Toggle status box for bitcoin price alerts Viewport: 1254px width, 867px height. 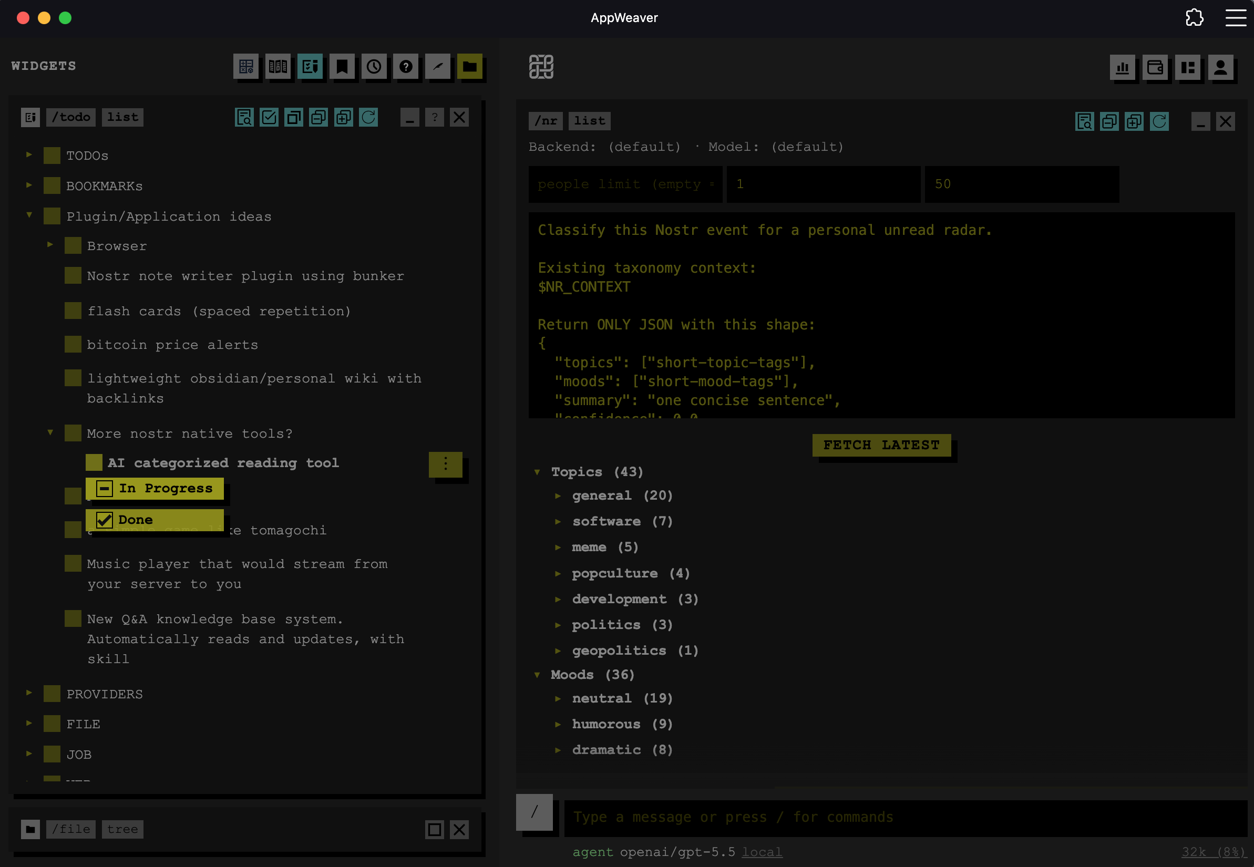pyautogui.click(x=73, y=344)
